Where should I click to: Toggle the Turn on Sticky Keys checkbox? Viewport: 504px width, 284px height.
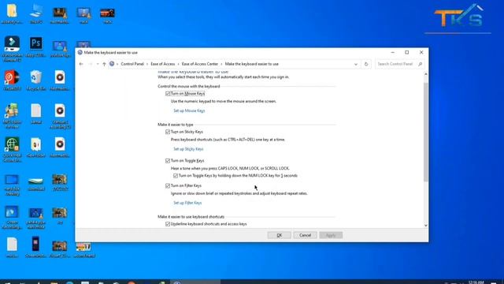pos(168,132)
